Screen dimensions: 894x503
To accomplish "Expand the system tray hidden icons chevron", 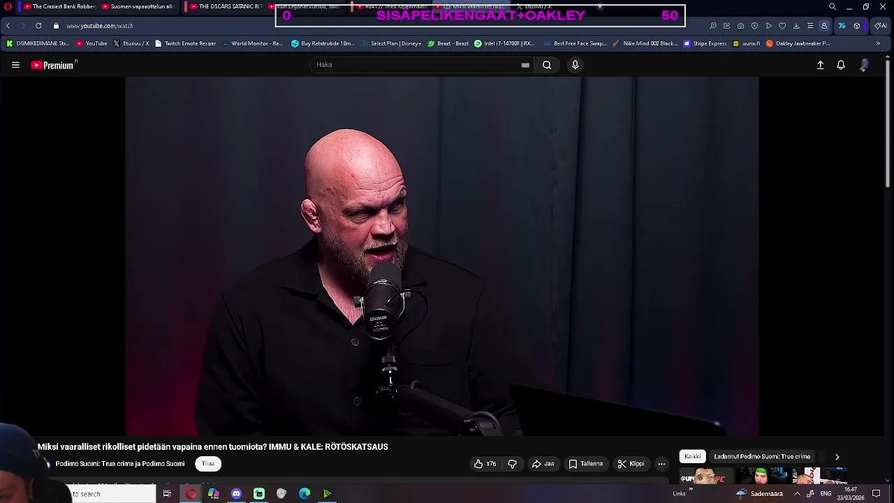I will click(797, 494).
